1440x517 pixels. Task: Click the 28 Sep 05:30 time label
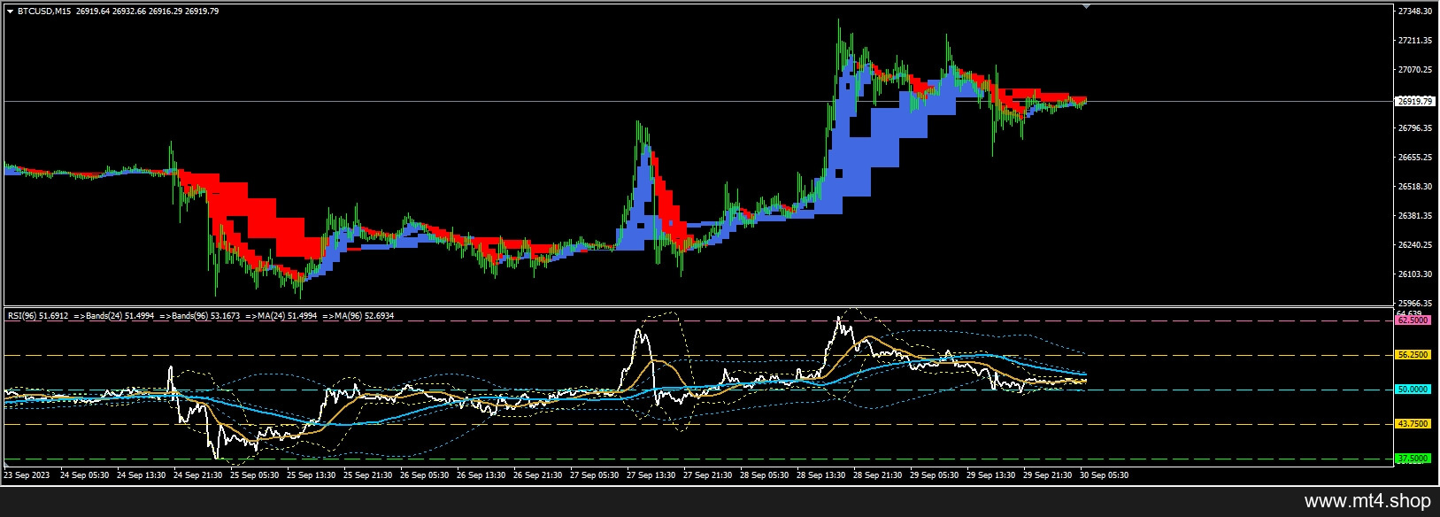pyautogui.click(x=765, y=475)
